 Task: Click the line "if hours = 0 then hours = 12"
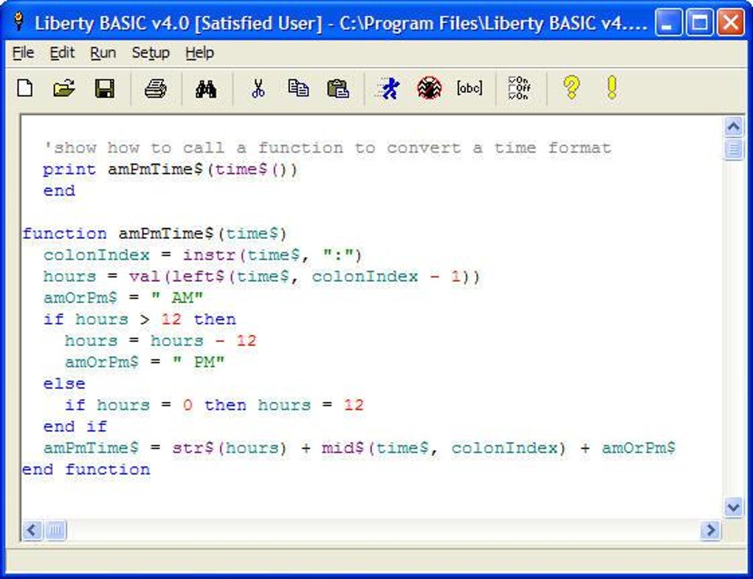(215, 406)
